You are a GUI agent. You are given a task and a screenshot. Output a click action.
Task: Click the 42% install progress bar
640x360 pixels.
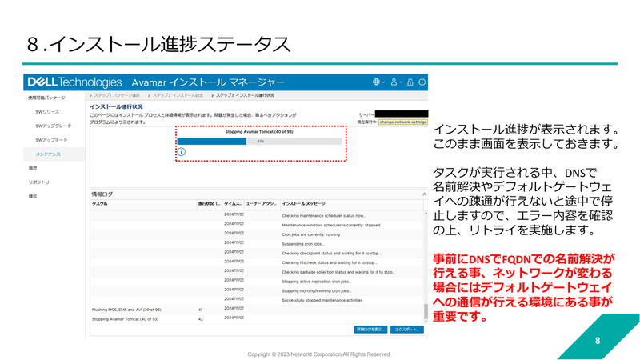tap(259, 142)
